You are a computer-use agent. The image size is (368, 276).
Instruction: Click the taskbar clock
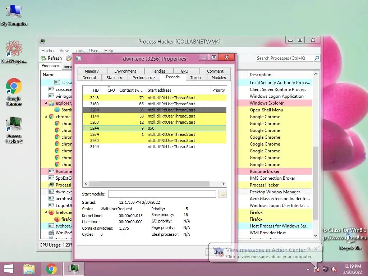352,269
